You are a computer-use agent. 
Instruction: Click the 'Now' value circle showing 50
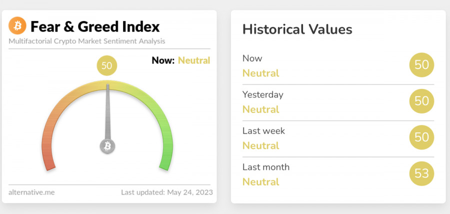click(421, 65)
